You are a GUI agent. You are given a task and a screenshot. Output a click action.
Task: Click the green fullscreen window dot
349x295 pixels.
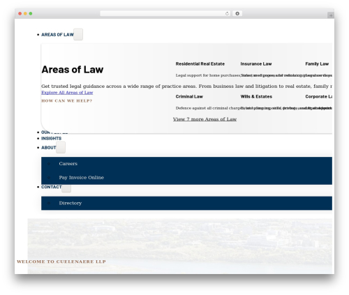31,14
